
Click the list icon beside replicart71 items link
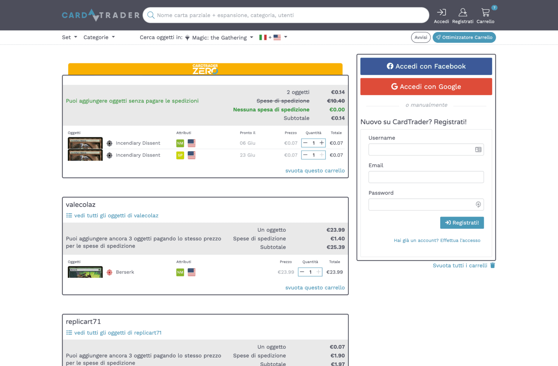click(69, 332)
